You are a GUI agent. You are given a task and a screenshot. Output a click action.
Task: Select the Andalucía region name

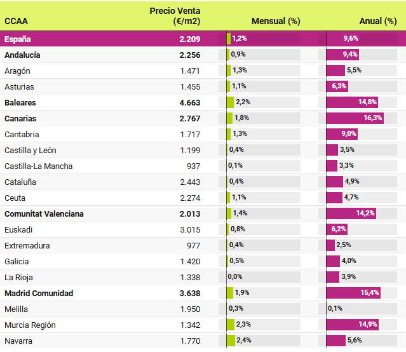tap(22, 55)
